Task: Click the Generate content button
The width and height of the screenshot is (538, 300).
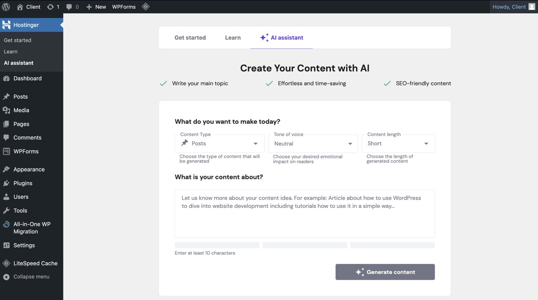Action: pyautogui.click(x=385, y=272)
